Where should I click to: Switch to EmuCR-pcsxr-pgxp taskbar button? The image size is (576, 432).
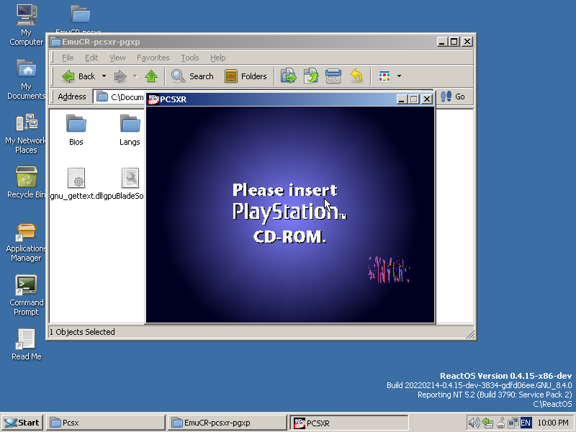pos(227,423)
